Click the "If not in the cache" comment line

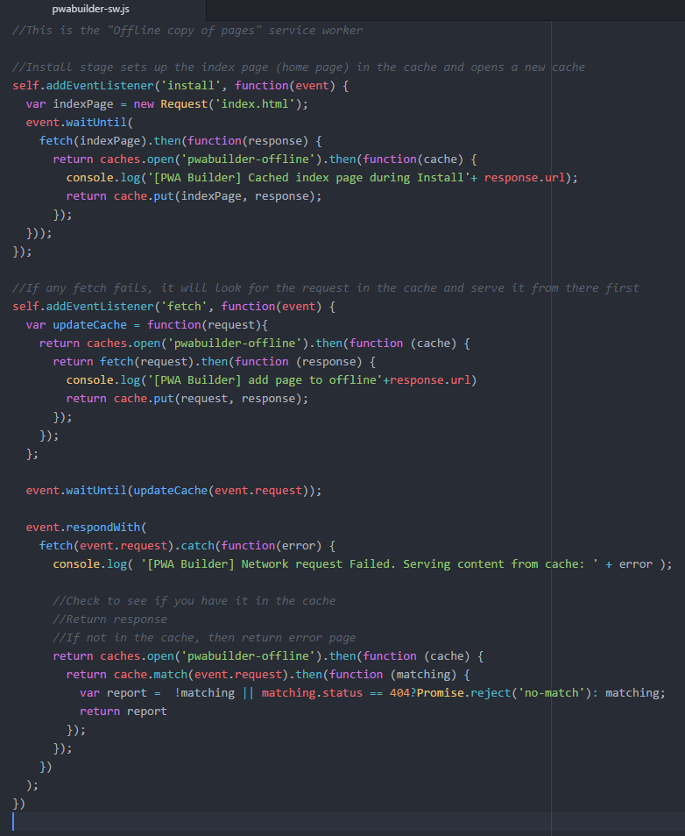coord(204,638)
